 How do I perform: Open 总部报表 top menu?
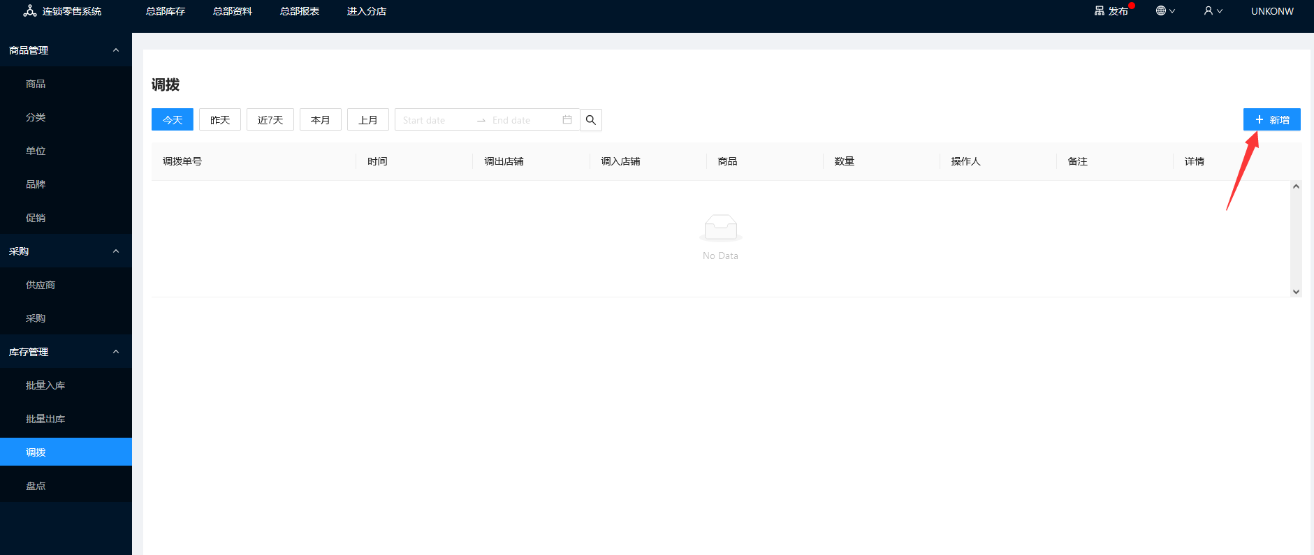point(300,11)
